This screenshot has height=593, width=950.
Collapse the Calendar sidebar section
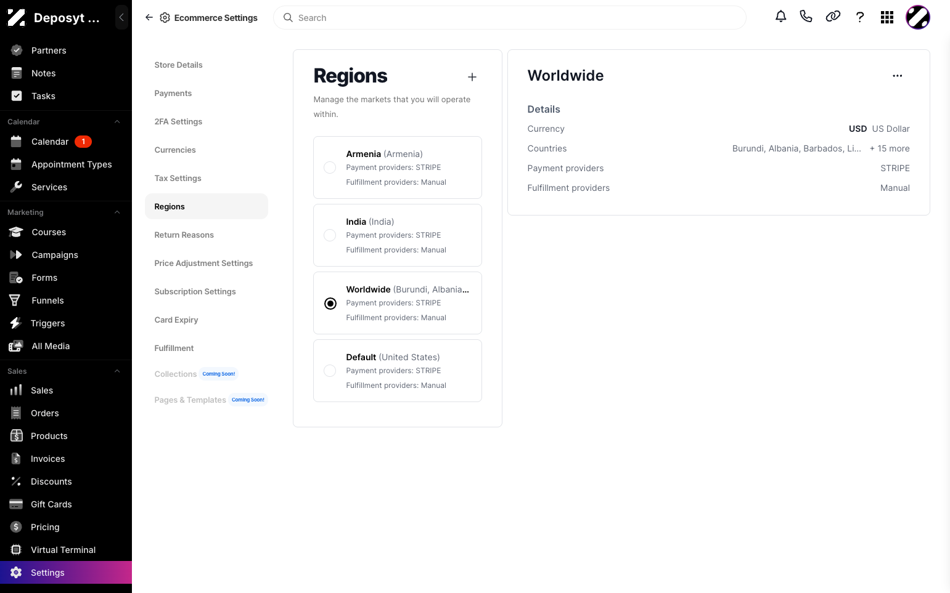point(117,122)
